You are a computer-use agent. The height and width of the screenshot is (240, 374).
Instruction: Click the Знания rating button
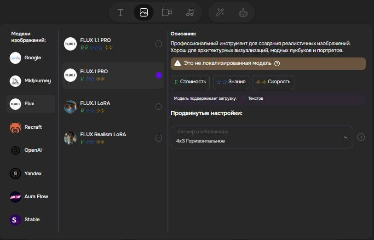pyautogui.click(x=231, y=82)
